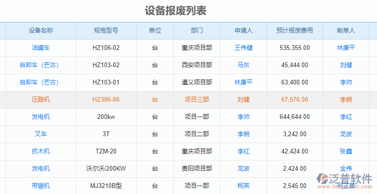The width and height of the screenshot is (377, 194).
Task: Click the 申请人 column header
Action: tap(243, 30)
